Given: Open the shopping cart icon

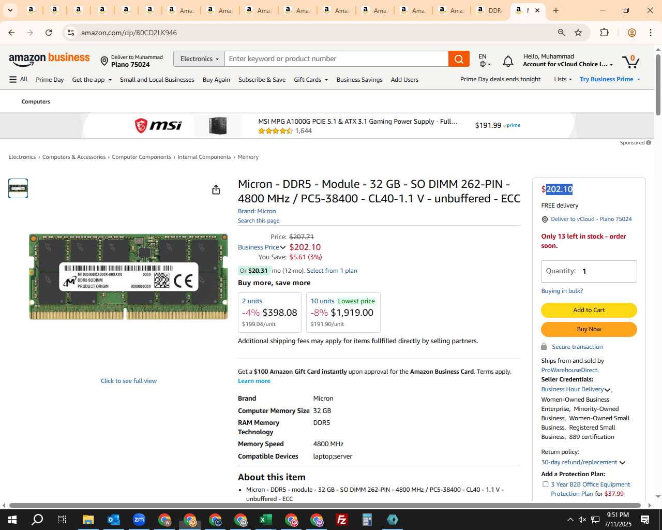Looking at the screenshot, I should click(630, 62).
